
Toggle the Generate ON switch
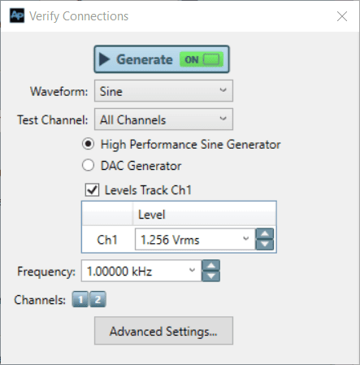(202, 59)
